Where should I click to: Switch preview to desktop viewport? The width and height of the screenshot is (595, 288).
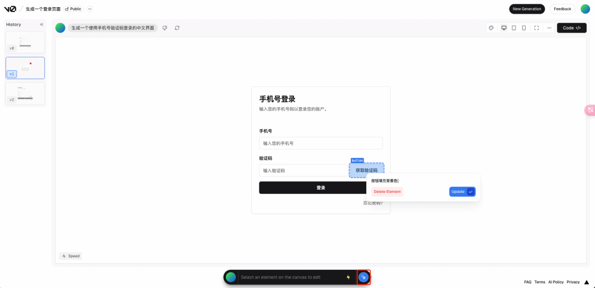[x=504, y=28]
